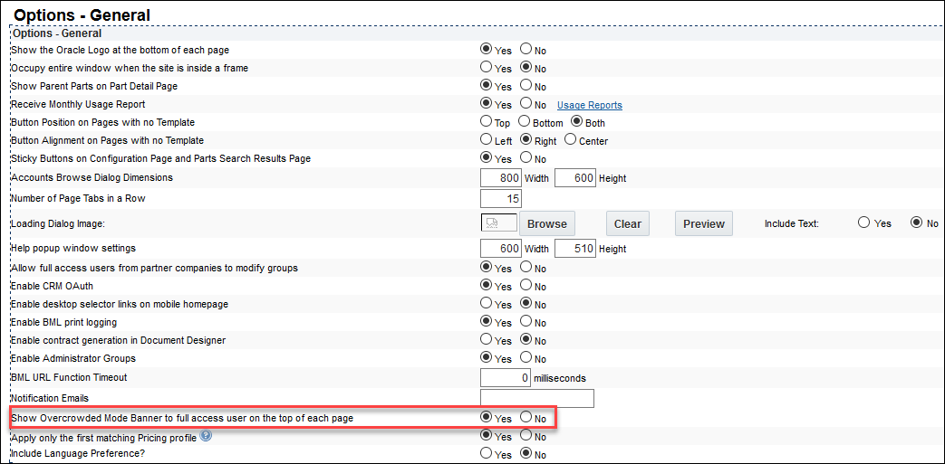Click Accounts Browse Dialog Width field
Screen dimensions: 945x464
click(501, 178)
